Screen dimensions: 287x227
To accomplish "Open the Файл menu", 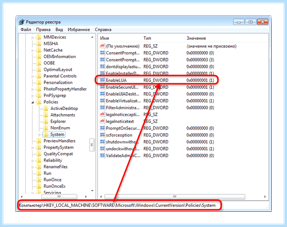I will tap(26, 30).
